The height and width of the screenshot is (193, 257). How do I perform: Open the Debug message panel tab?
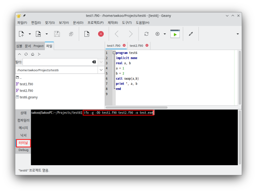[x=23, y=150]
